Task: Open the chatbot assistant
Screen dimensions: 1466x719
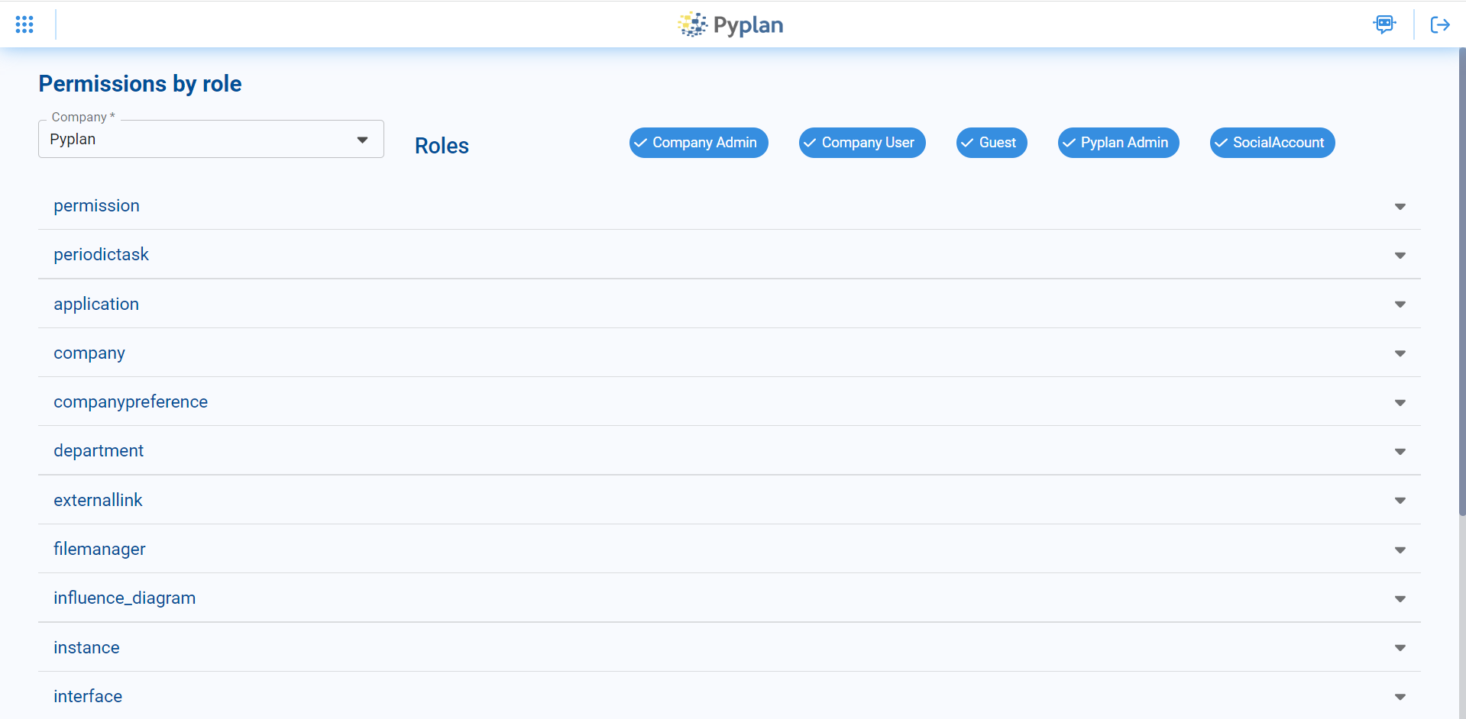Action: click(1385, 24)
